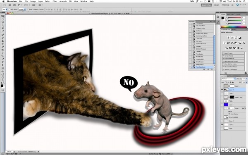Switch to the Painting workspace

(225, 5)
